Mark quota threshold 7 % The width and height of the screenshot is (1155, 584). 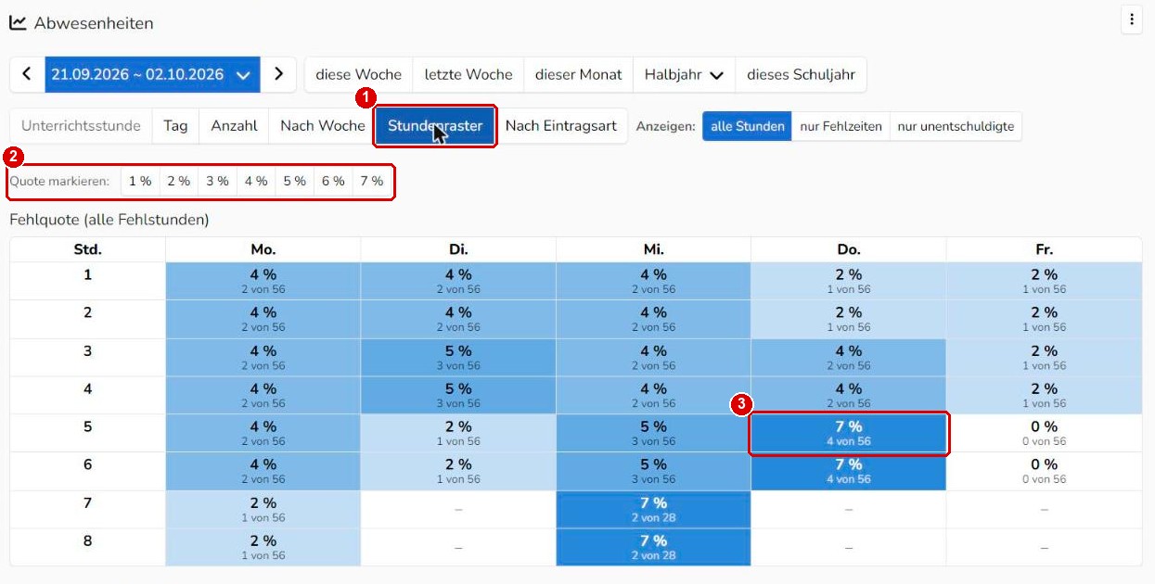(371, 181)
